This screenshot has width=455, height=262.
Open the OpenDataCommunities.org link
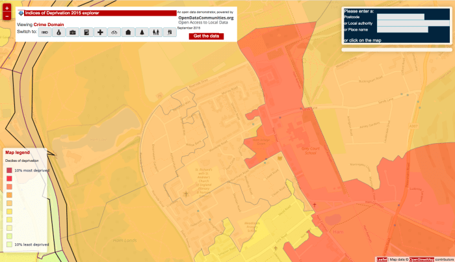pyautogui.click(x=205, y=18)
